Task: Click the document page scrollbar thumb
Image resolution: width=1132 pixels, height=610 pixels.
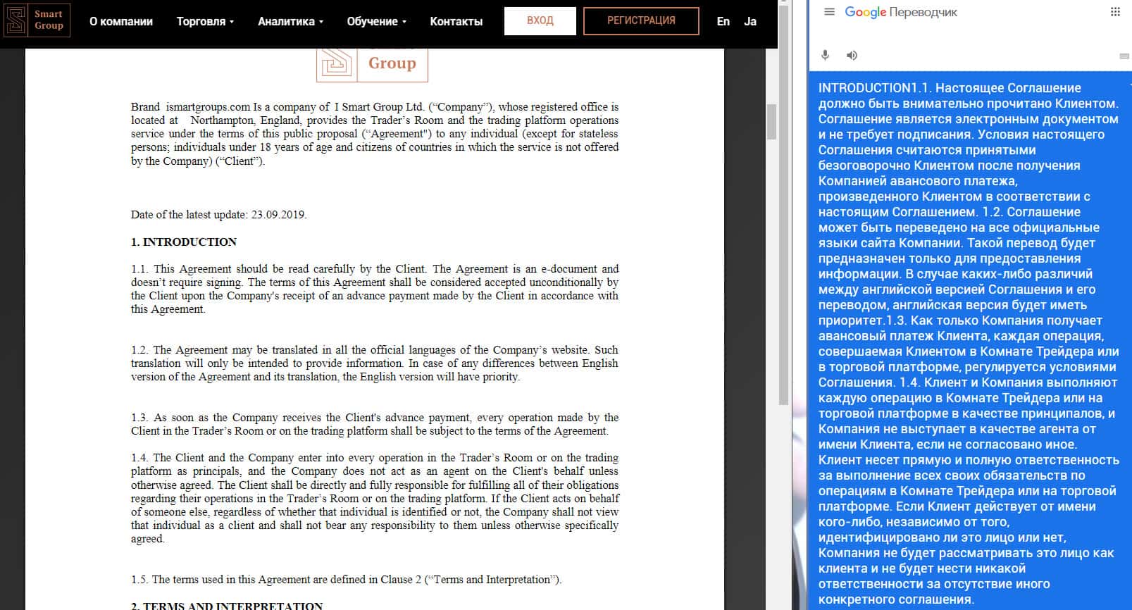Action: [x=771, y=122]
